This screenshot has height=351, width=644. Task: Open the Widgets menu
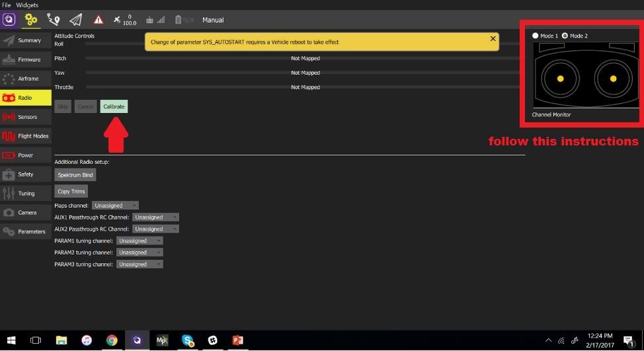[x=27, y=5]
